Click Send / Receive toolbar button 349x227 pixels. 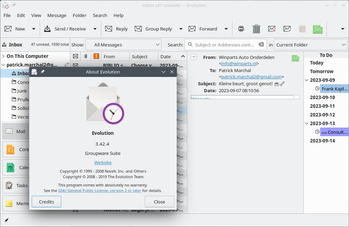[65, 29]
